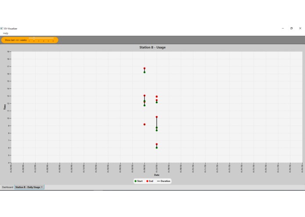Select tick label 6 on weeks slider
The height and width of the screenshot is (217, 305).
point(53,41)
